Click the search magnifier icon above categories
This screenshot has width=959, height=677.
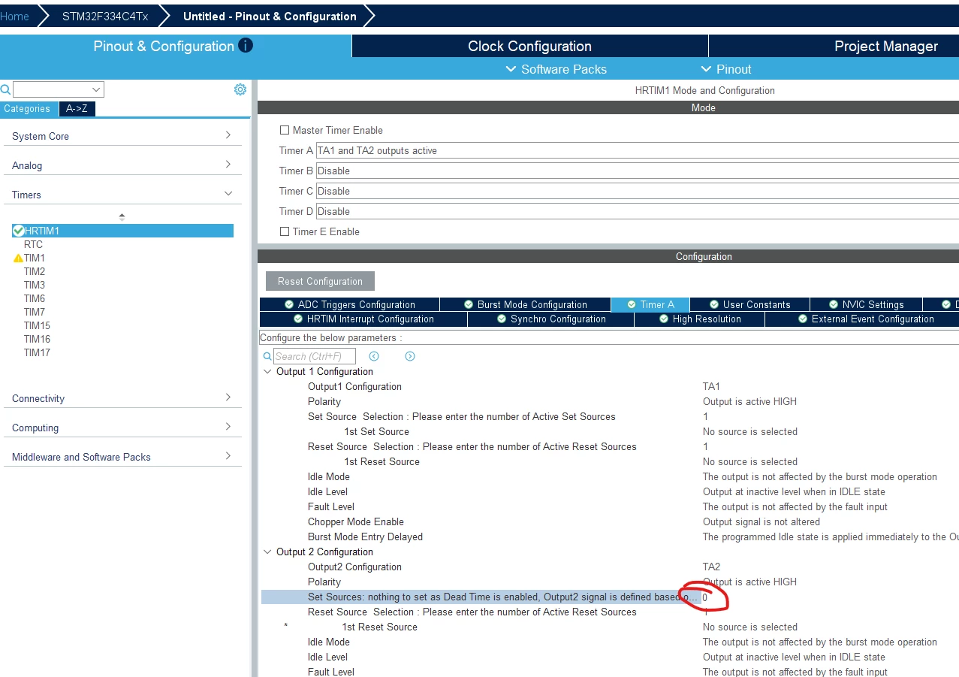[5, 89]
